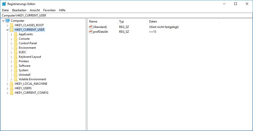Click the Keyboard Layout folder icon
The width and height of the screenshot is (253, 131).
click(x=16, y=57)
